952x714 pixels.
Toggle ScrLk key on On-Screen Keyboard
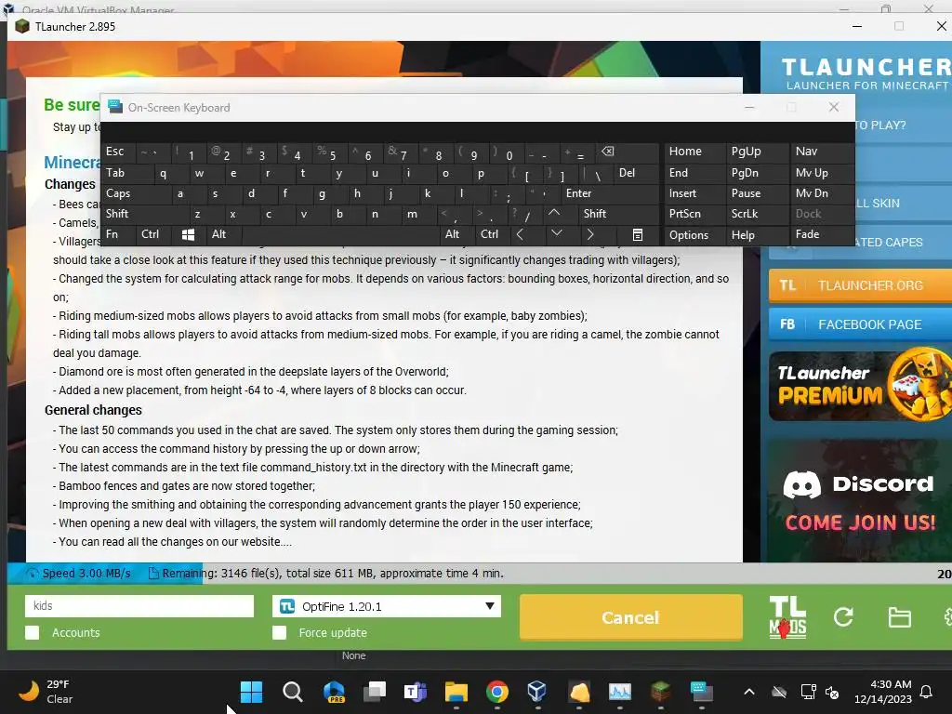tap(757, 214)
